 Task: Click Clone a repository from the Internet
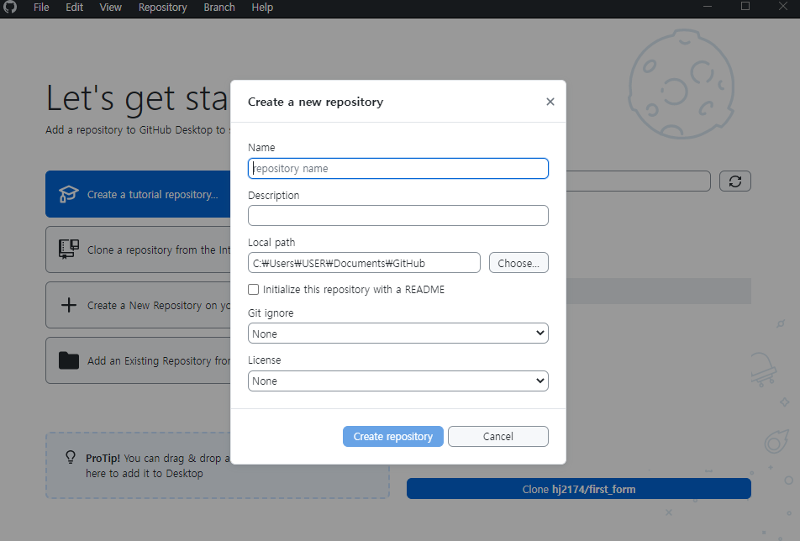coord(138,249)
